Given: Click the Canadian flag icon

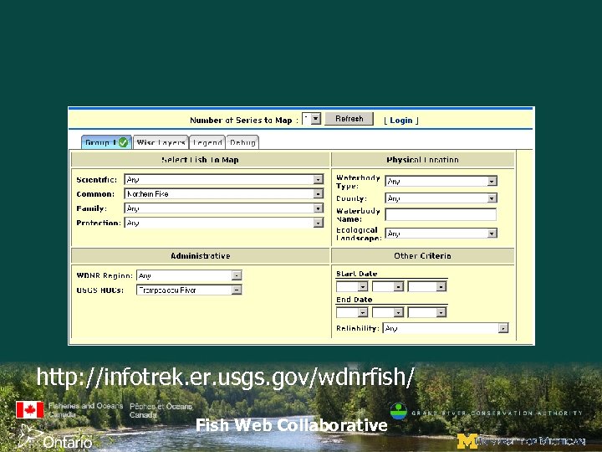Looking at the screenshot, I should pyautogui.click(x=30, y=409).
